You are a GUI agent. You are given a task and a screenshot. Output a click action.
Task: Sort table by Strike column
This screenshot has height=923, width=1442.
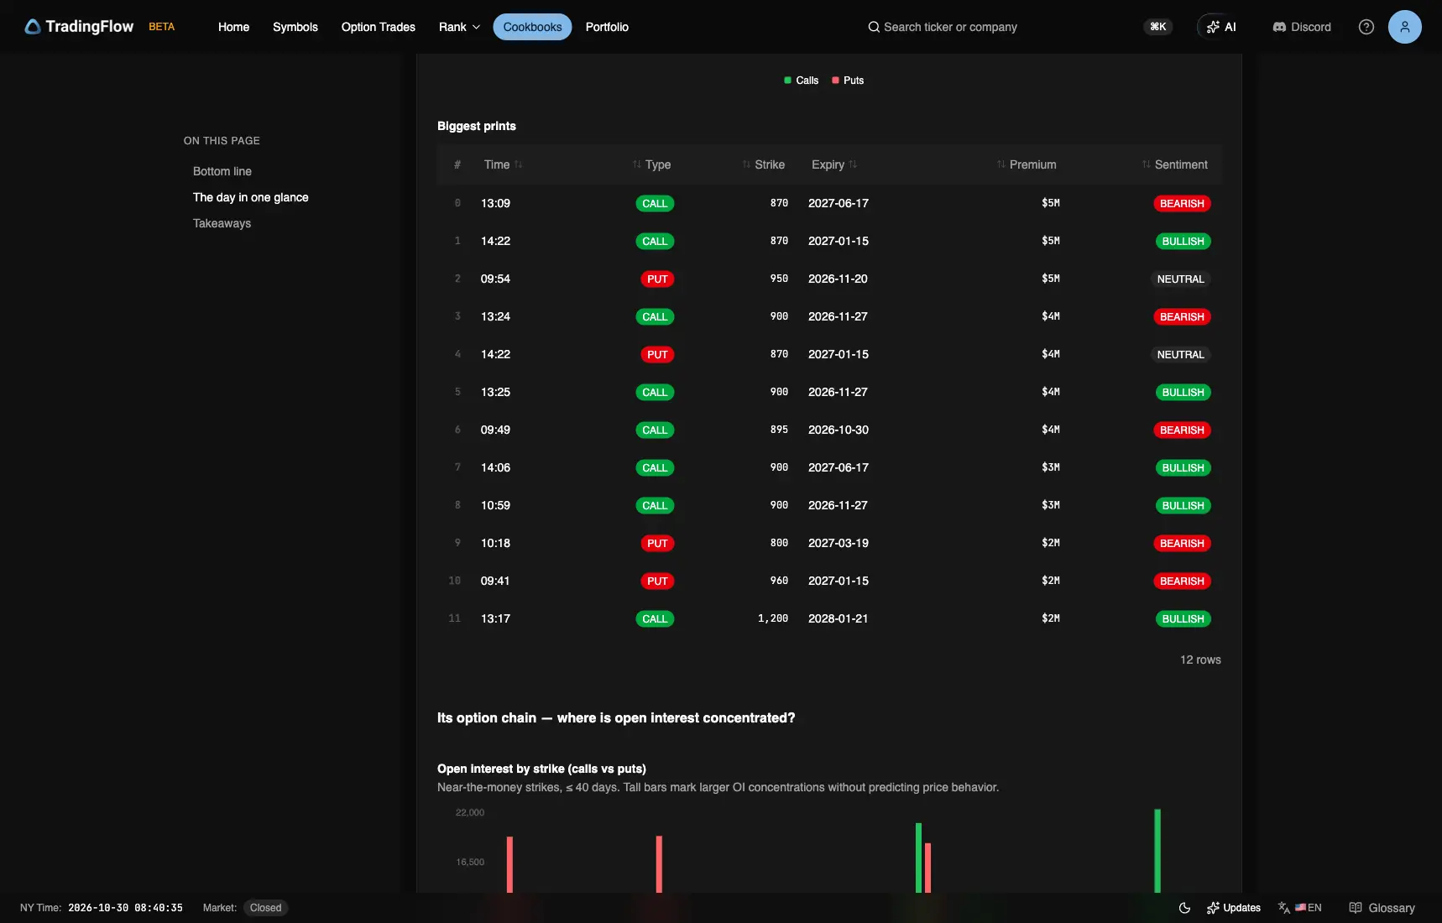(x=764, y=164)
